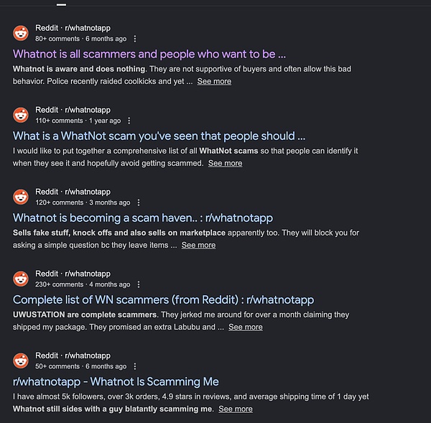431x423 pixels.
Task: Open 'Whatnot is becoming a scam haven' link
Action: click(143, 218)
